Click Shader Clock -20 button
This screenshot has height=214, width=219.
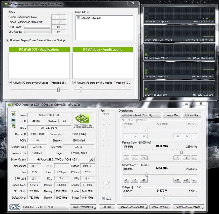[x=143, y=180]
